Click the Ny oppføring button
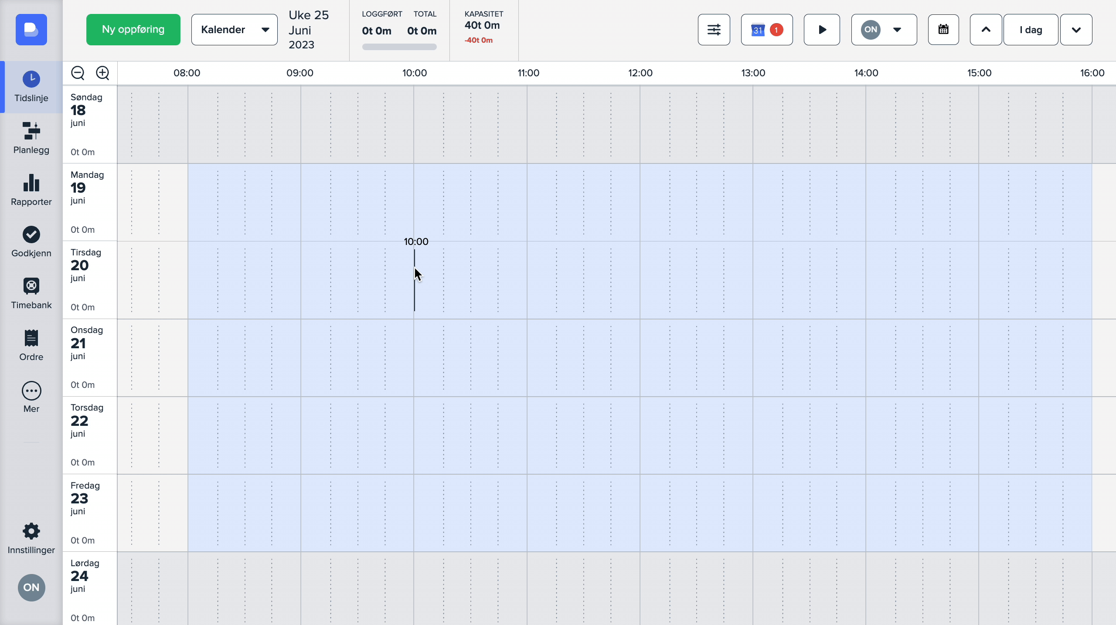 133,30
